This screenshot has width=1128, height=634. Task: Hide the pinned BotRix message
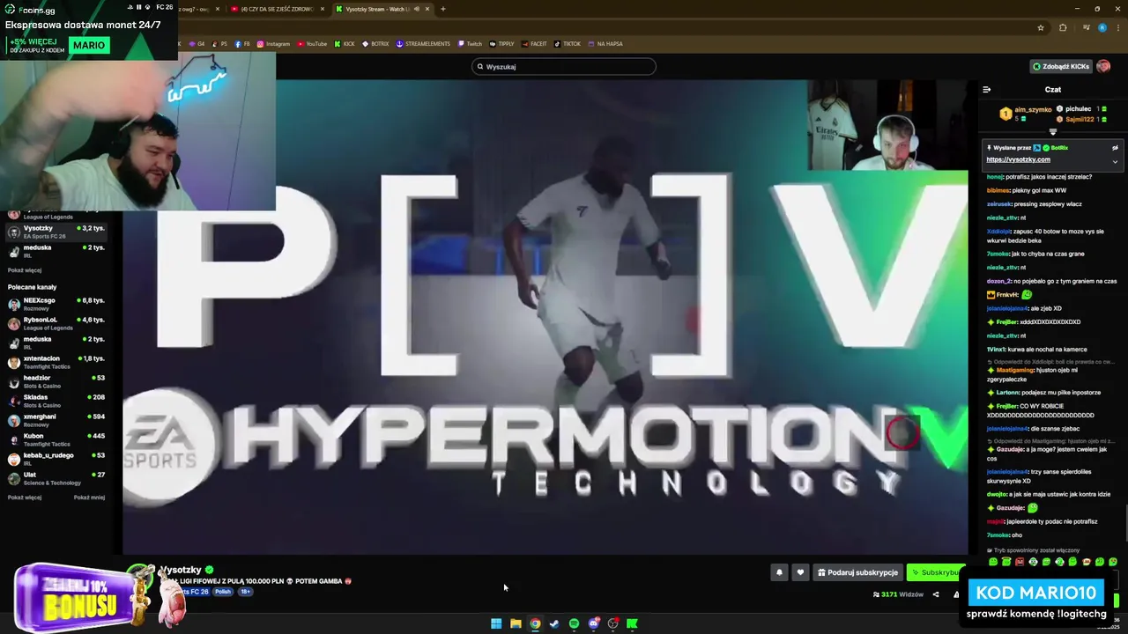[1115, 148]
